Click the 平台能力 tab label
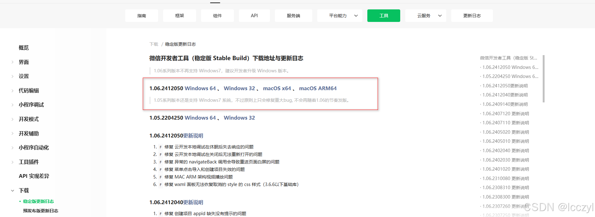This screenshot has height=217, width=595. [x=338, y=16]
